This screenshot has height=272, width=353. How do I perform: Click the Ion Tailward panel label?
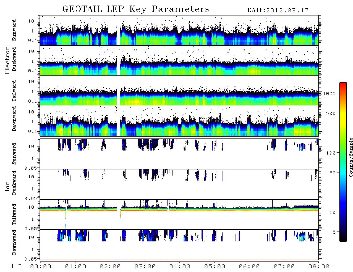[14, 215]
